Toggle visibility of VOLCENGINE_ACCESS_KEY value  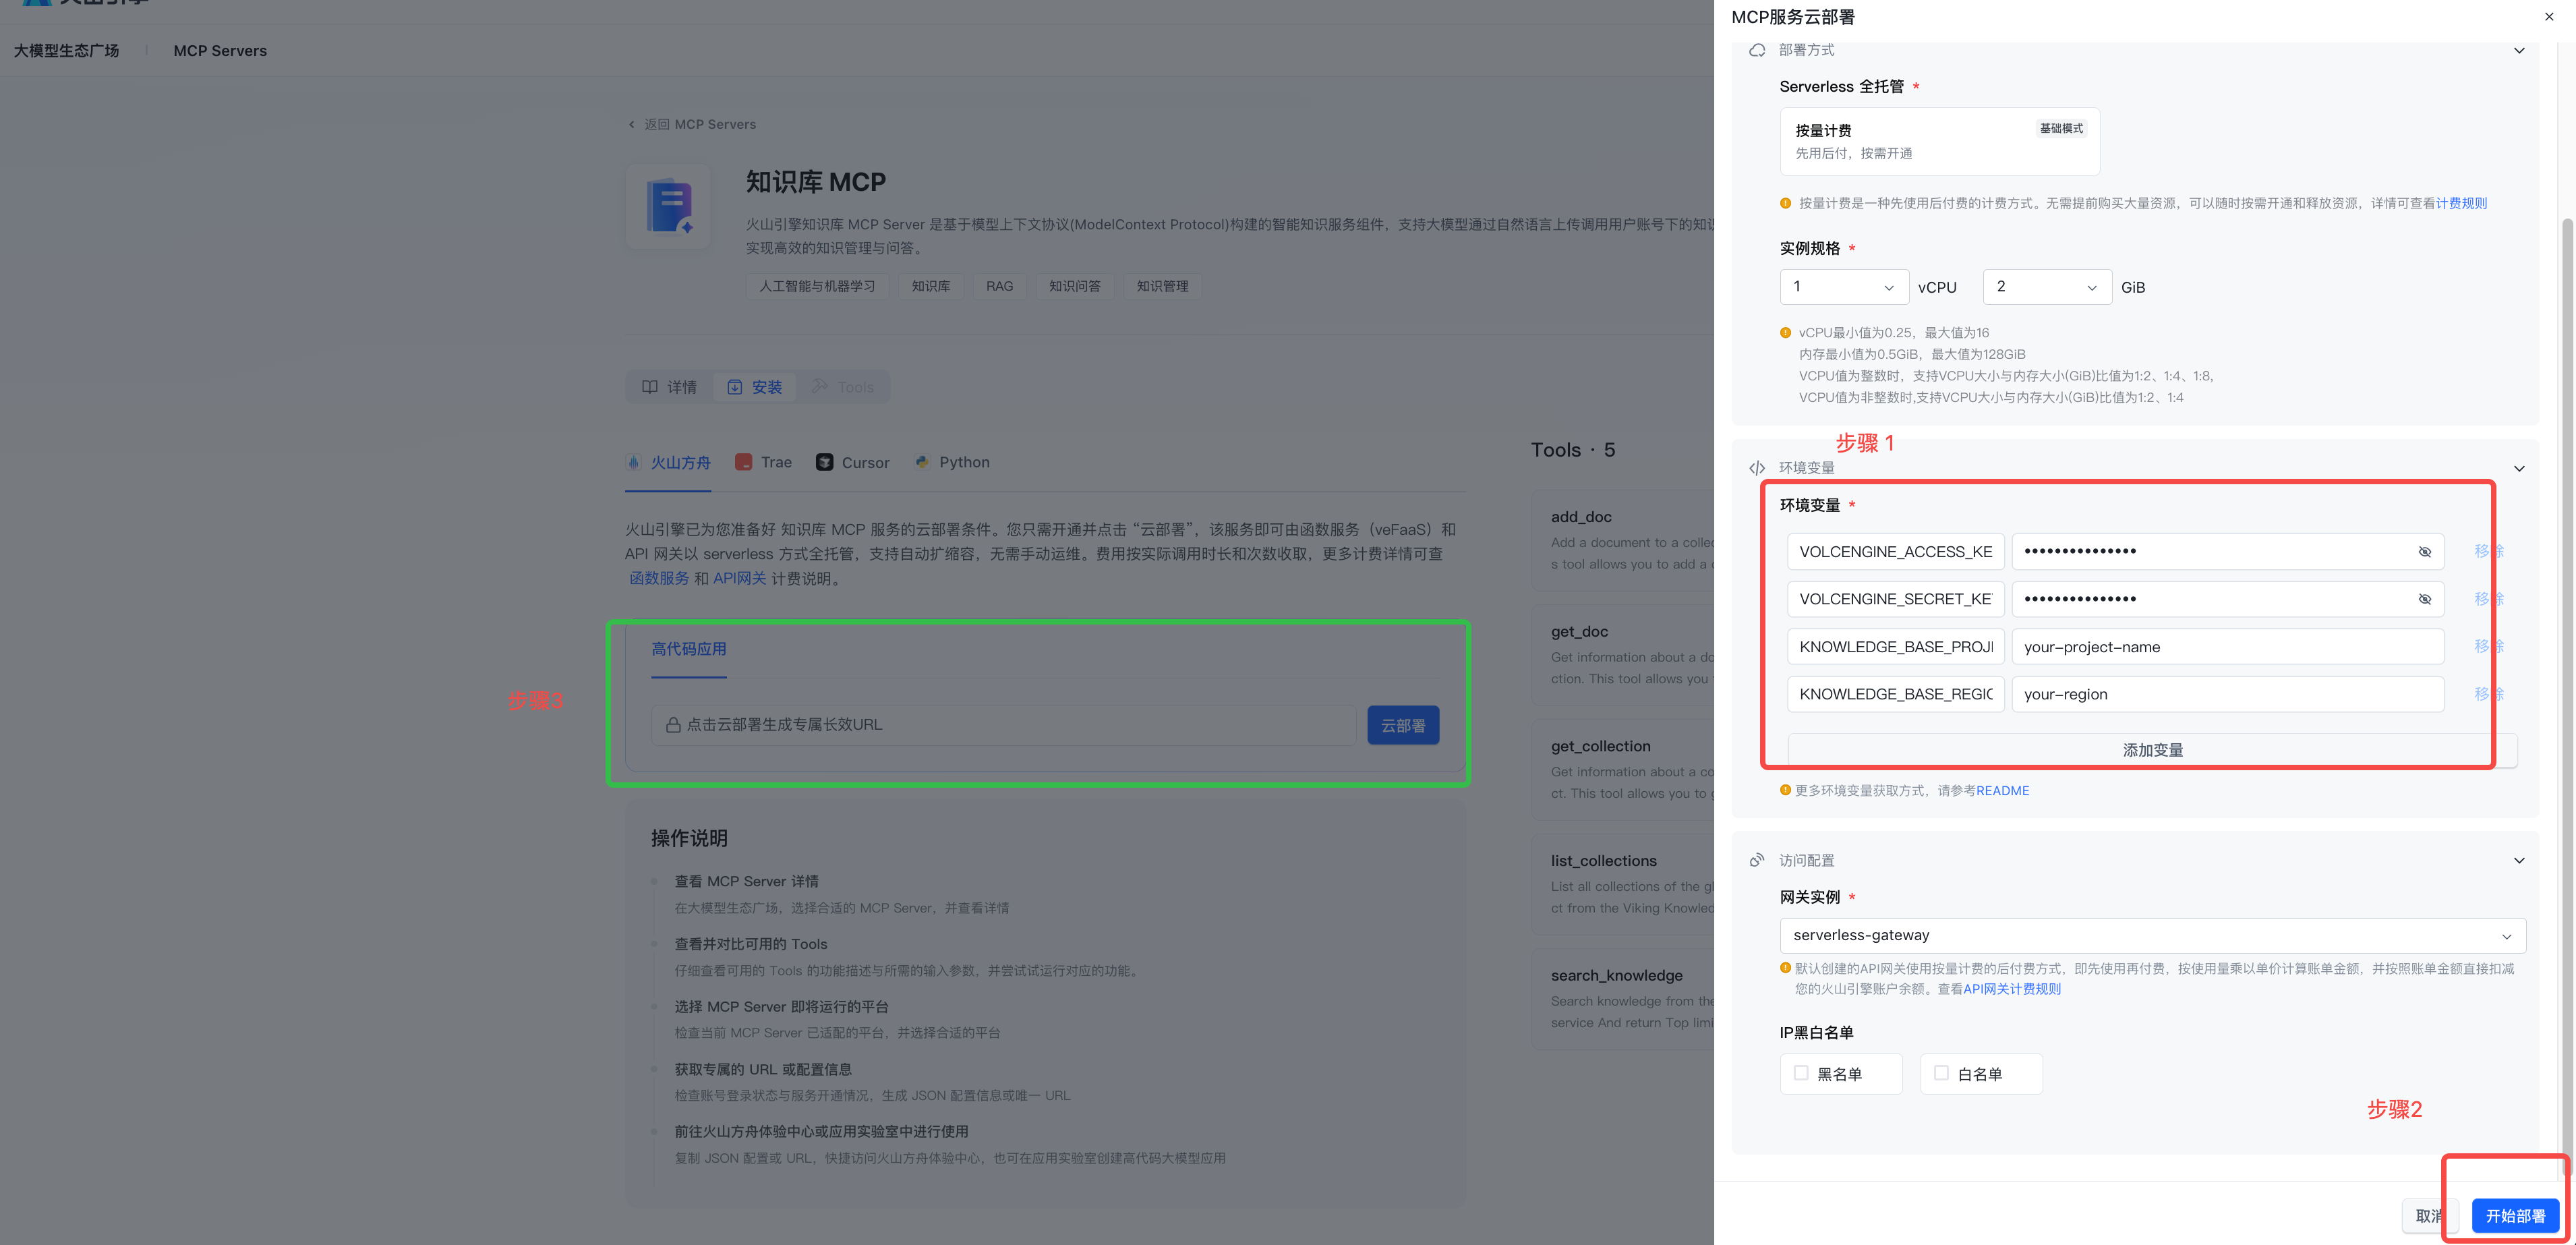tap(2424, 552)
